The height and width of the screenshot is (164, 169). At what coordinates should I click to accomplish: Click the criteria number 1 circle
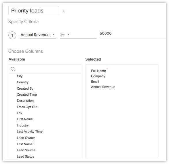coord(12,35)
